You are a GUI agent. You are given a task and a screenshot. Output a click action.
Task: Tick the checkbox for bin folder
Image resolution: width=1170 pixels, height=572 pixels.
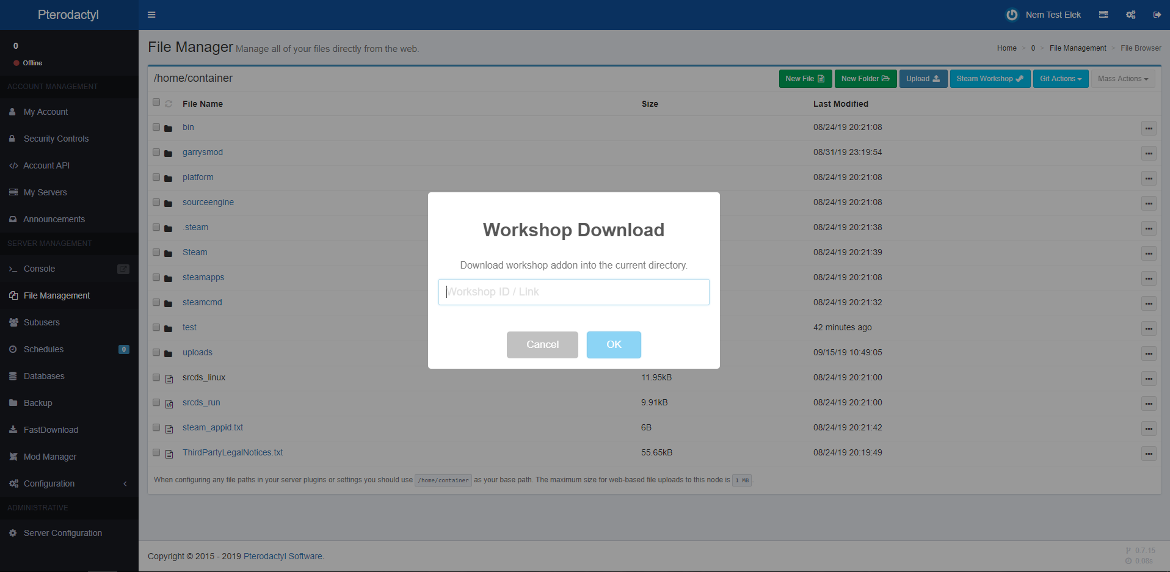(156, 127)
